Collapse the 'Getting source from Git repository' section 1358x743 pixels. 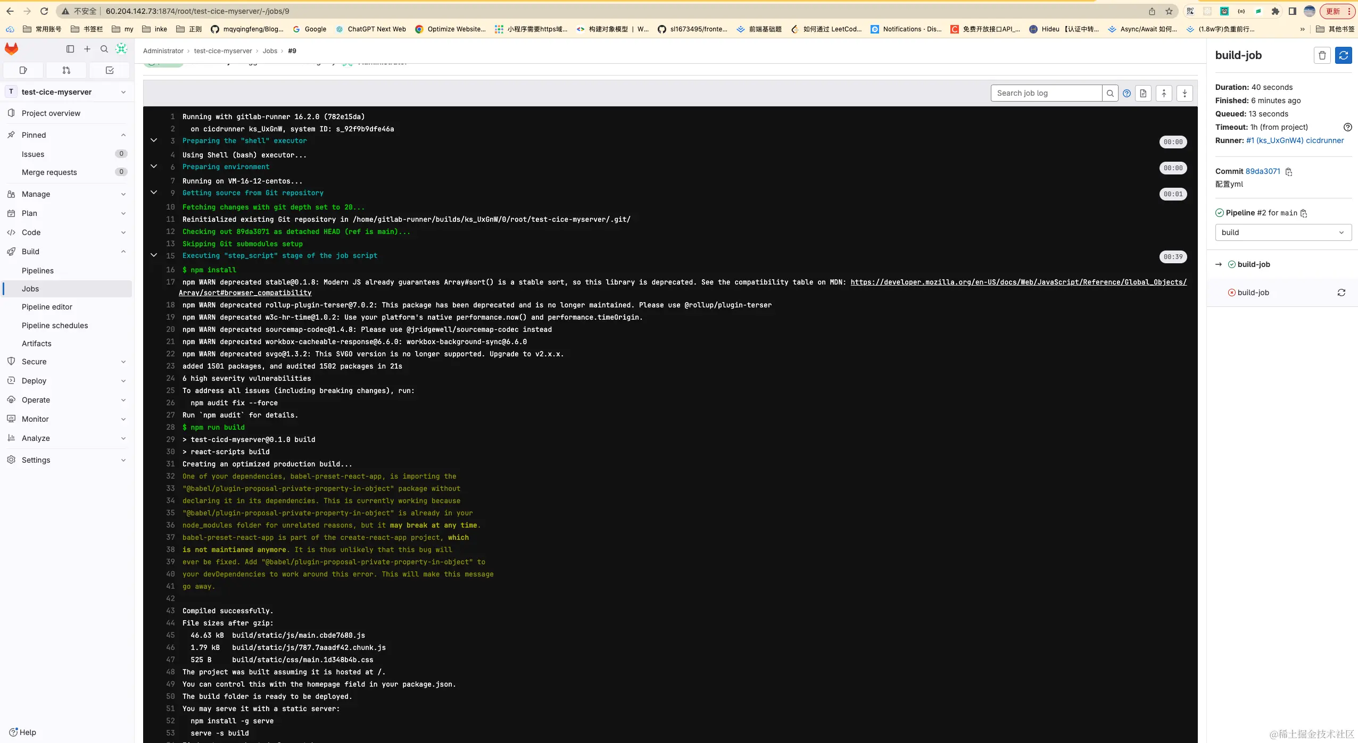pyautogui.click(x=154, y=193)
